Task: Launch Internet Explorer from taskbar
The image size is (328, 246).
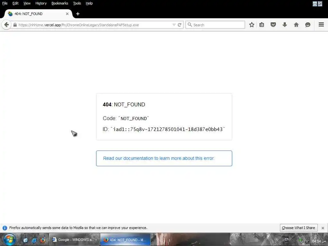Action: point(34,240)
